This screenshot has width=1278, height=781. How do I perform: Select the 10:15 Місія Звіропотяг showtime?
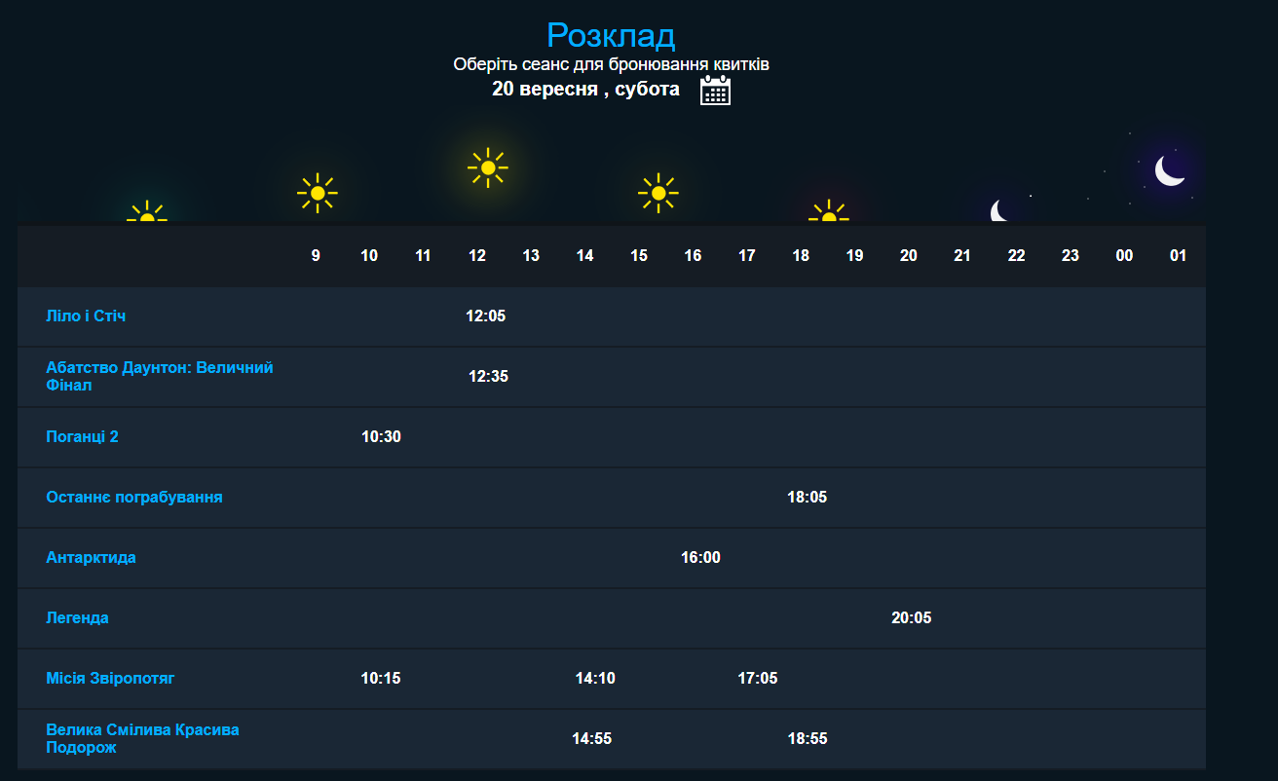point(381,679)
